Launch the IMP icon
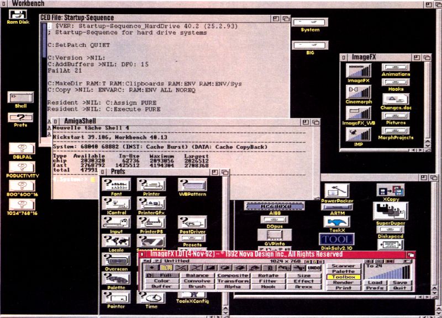Screen dimensions: 442x318 358,134
